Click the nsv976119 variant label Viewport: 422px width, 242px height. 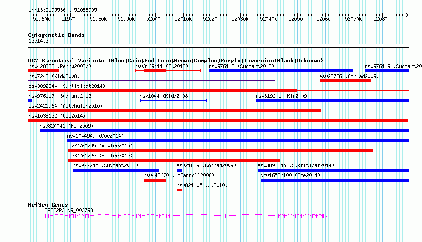point(393,66)
